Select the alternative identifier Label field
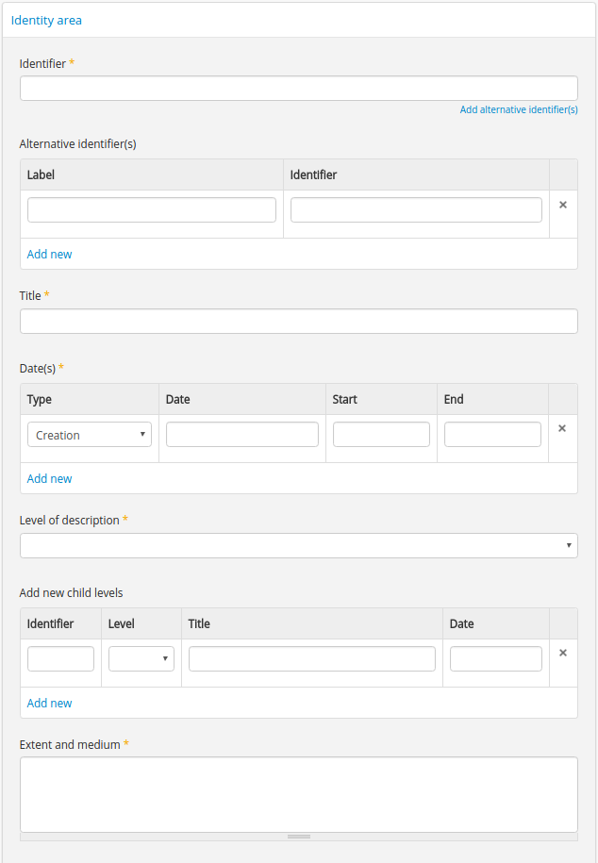Viewport: 598px width, 863px height. point(152,210)
